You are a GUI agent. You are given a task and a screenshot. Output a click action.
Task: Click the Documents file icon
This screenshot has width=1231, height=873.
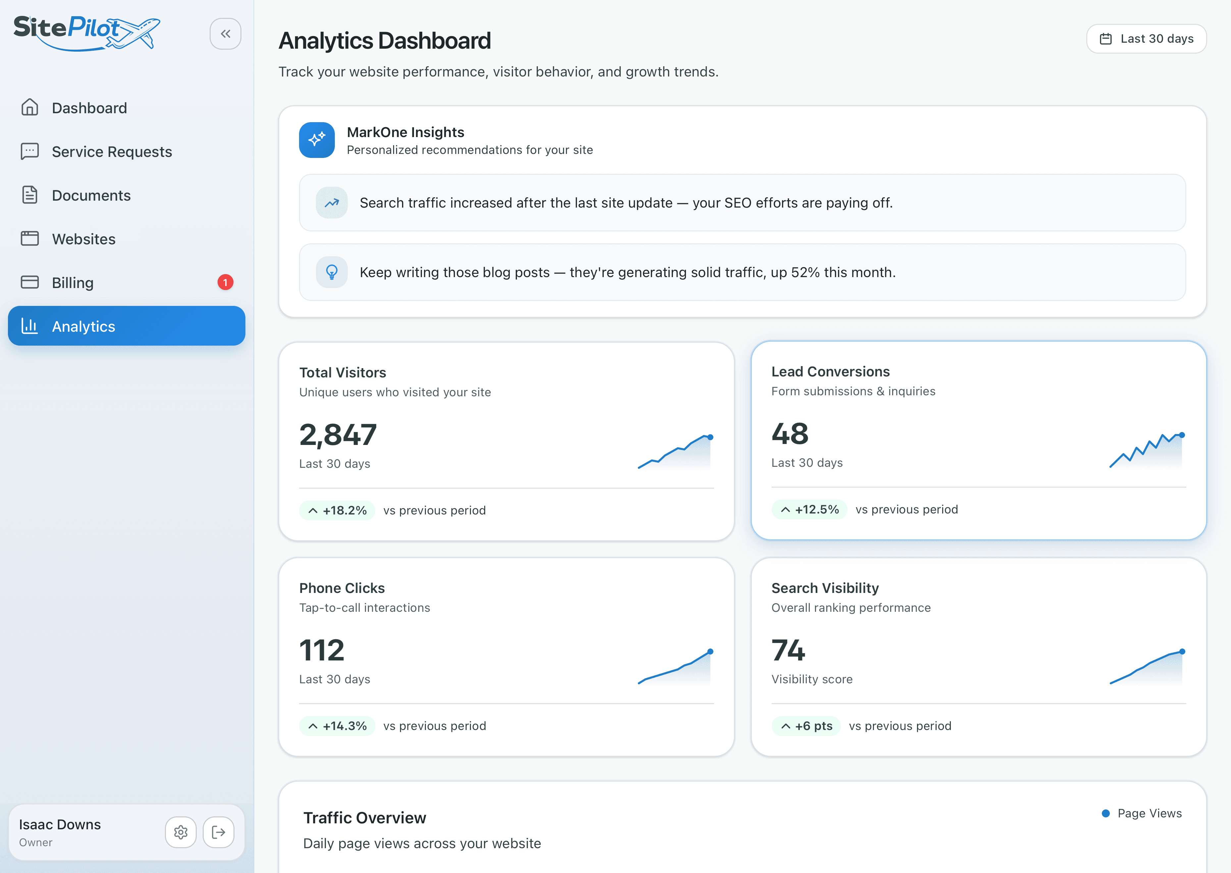click(x=30, y=195)
